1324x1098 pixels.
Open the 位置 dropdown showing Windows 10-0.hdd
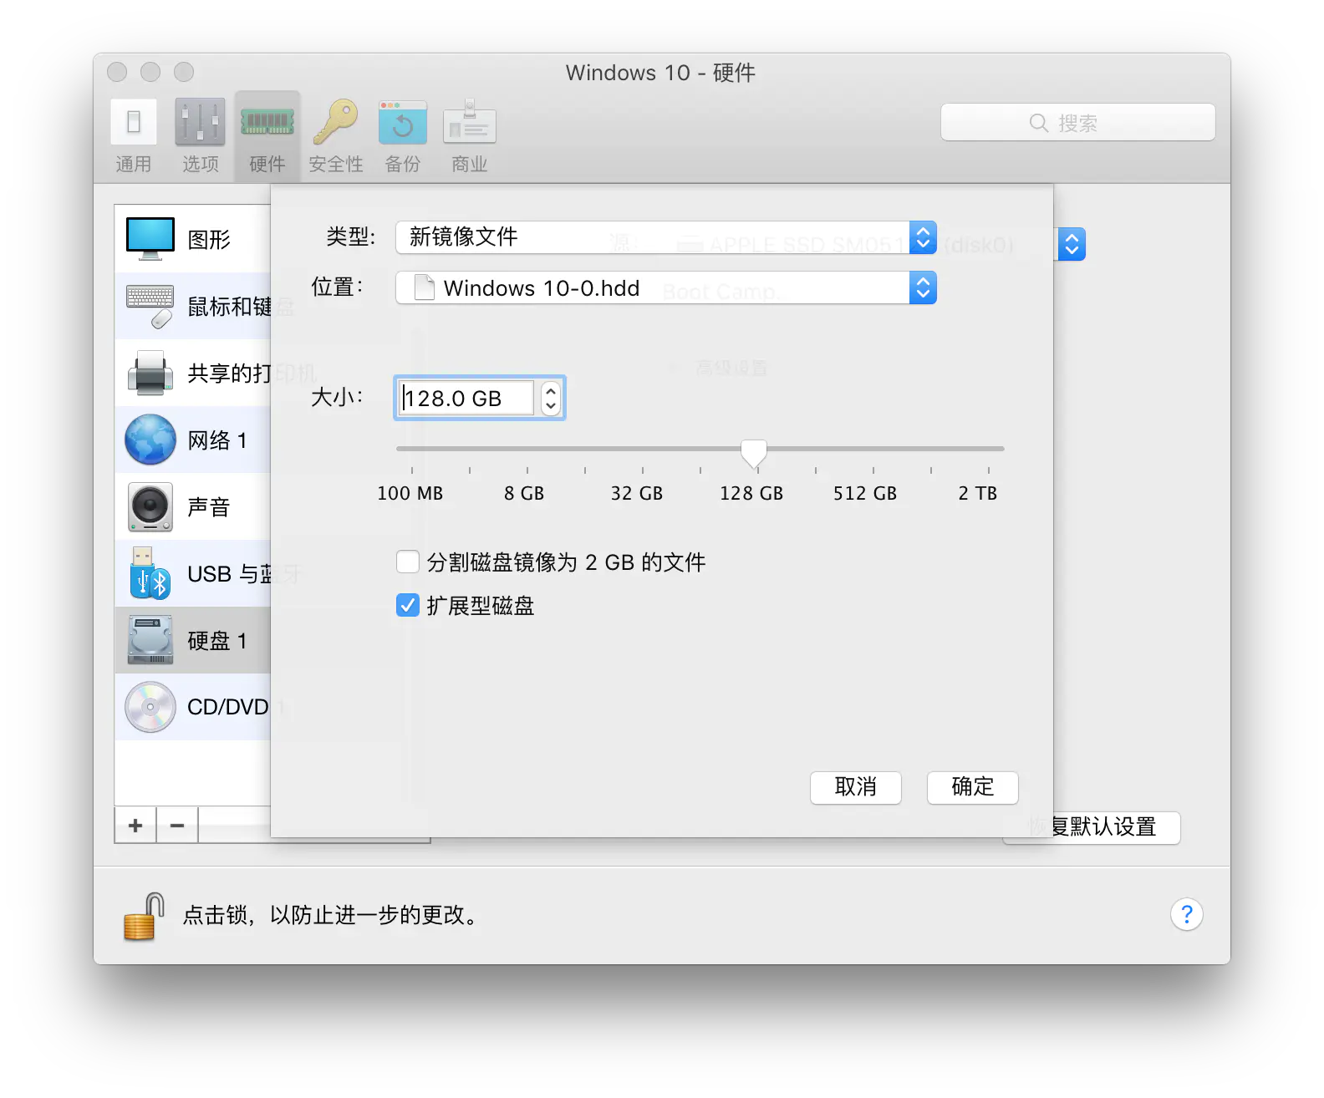(x=666, y=287)
